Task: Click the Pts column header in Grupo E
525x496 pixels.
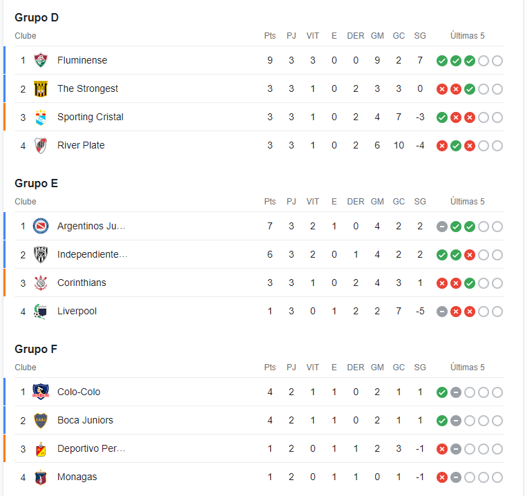Action: [x=270, y=202]
